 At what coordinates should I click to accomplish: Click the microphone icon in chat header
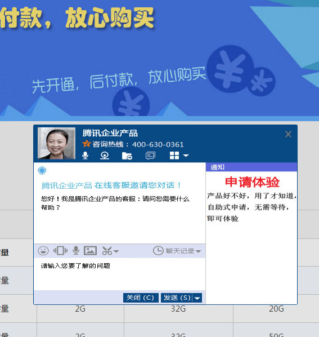click(85, 155)
